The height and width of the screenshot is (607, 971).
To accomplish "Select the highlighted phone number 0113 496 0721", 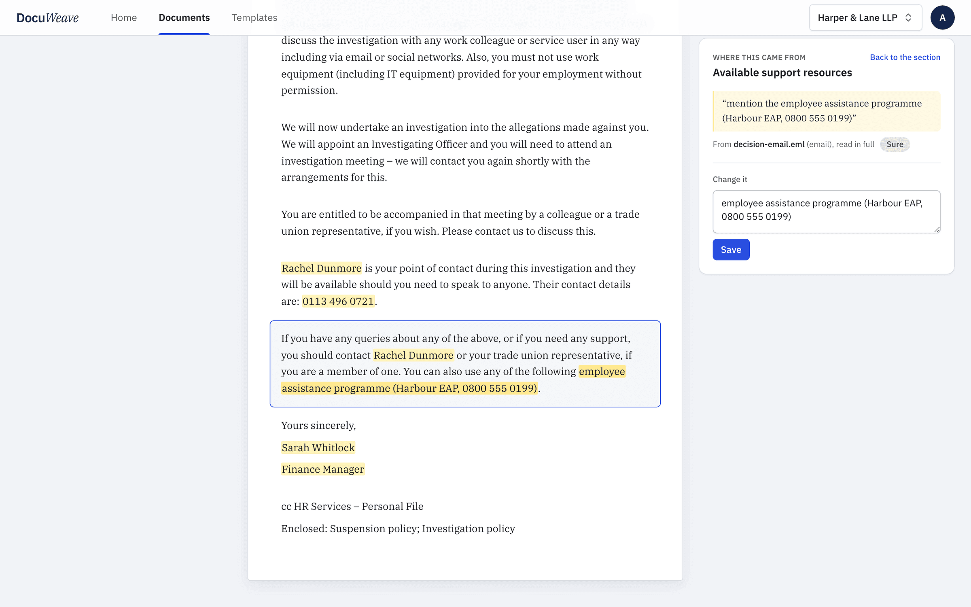I will coord(338,301).
